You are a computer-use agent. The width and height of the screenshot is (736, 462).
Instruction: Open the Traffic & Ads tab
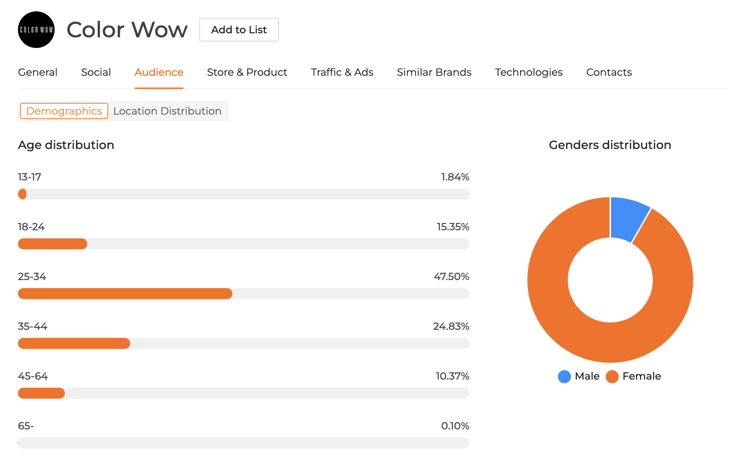pos(342,72)
